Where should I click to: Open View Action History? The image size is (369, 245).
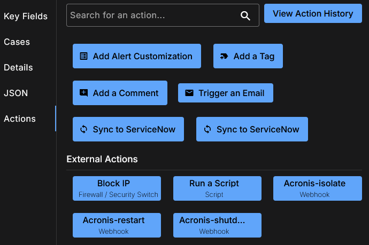[x=313, y=14]
